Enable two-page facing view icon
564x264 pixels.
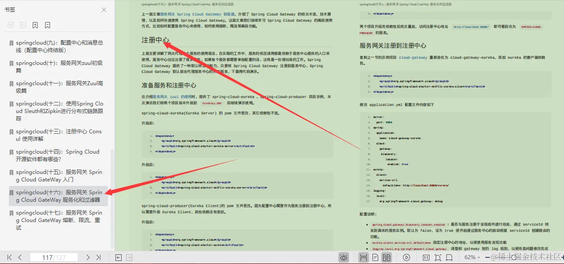point(387,257)
